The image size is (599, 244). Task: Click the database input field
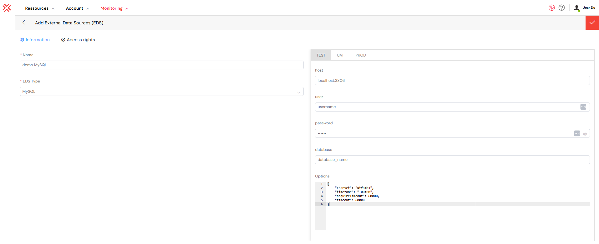452,160
